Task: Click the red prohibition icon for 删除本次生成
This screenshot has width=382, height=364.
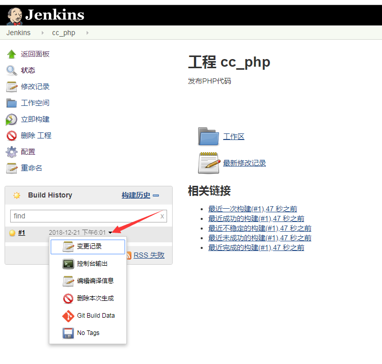Action: coord(68,298)
